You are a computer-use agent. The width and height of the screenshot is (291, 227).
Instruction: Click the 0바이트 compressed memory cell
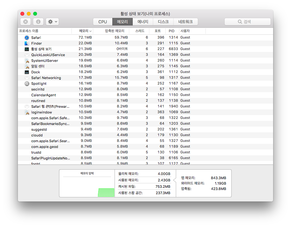click(x=122, y=49)
